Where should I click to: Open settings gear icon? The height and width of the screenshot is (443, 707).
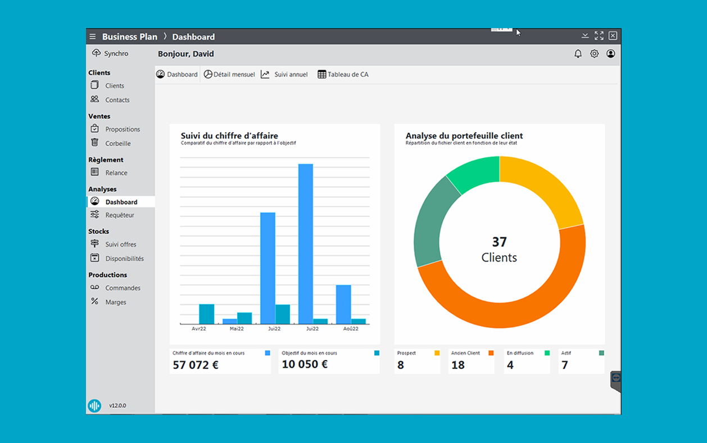click(x=594, y=54)
